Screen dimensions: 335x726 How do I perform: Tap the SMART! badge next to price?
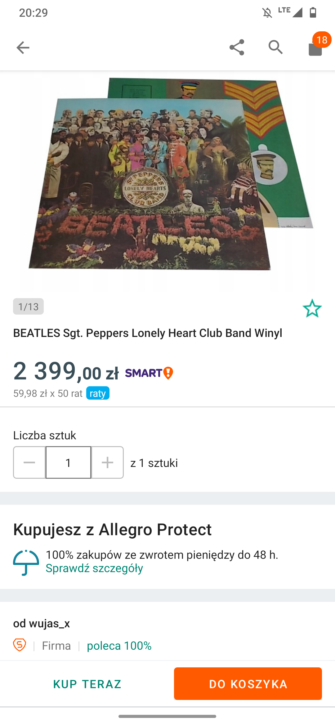(x=149, y=373)
